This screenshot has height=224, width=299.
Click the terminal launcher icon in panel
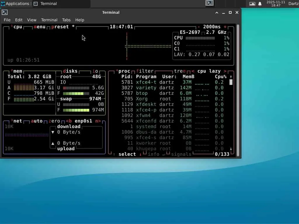(x=209, y=3)
